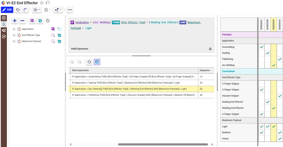
Task: Open the validation check sidebar tab
Action: (4, 37)
